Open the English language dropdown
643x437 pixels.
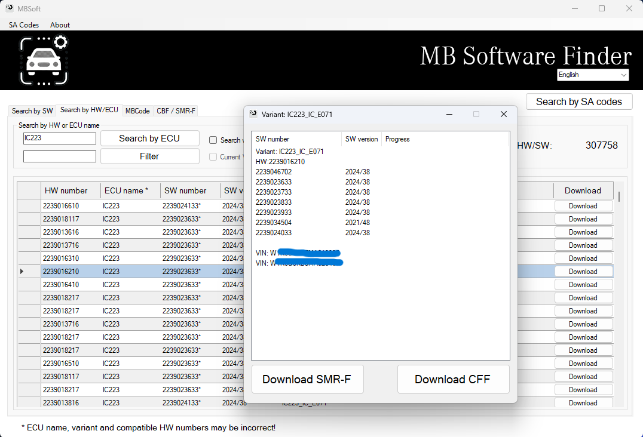pyautogui.click(x=592, y=75)
